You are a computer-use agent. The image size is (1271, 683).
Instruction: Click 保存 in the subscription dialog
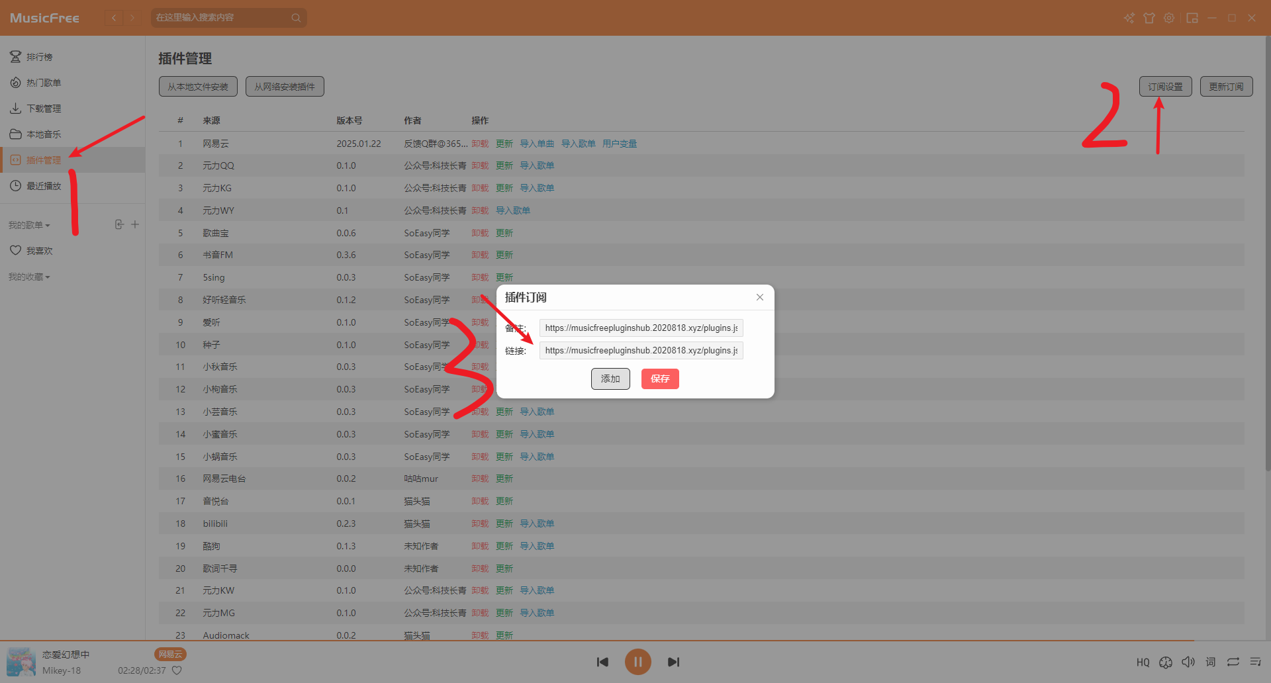click(660, 379)
